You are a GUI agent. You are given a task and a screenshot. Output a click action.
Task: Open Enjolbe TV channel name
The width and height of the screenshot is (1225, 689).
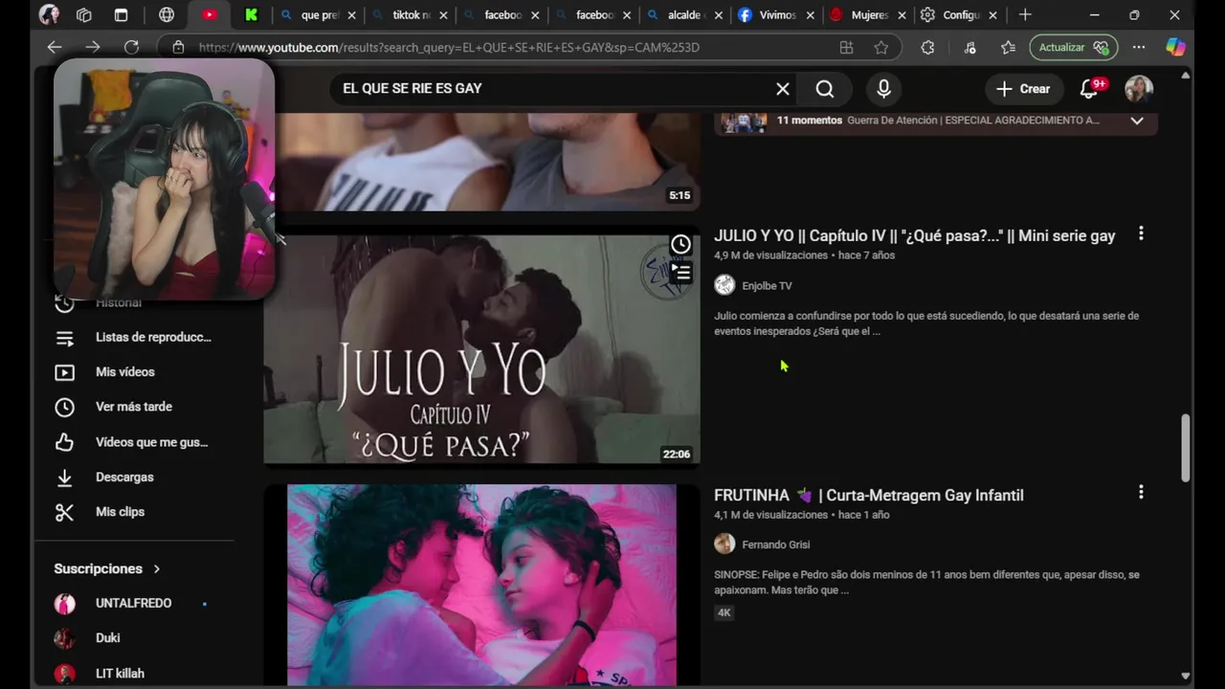click(767, 286)
